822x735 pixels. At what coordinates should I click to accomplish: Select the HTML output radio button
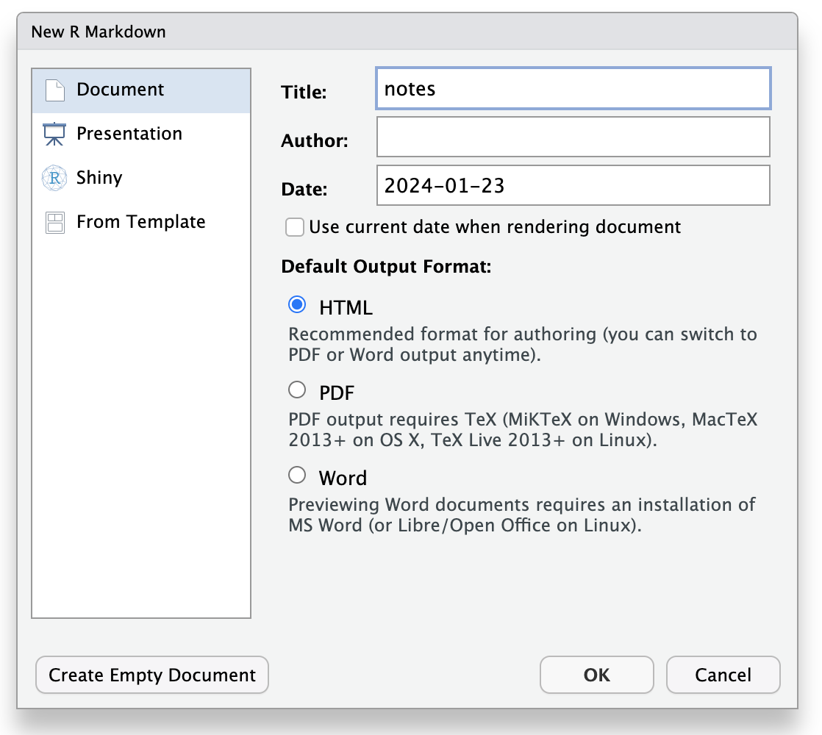[x=297, y=304]
